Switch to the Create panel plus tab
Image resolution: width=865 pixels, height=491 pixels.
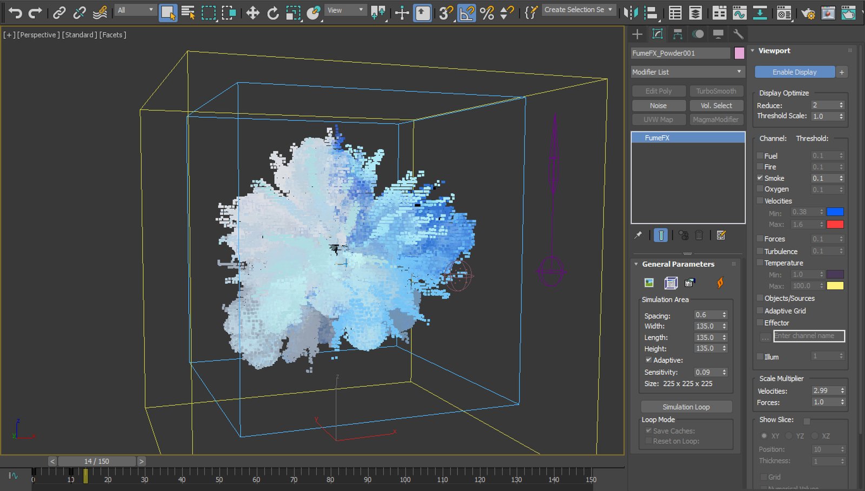tap(637, 34)
